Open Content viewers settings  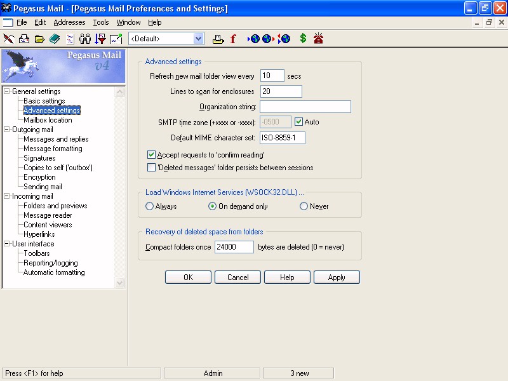pos(48,225)
